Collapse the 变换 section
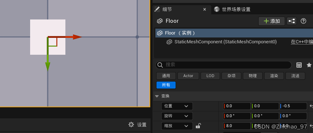313x133 pixels. click(157, 96)
